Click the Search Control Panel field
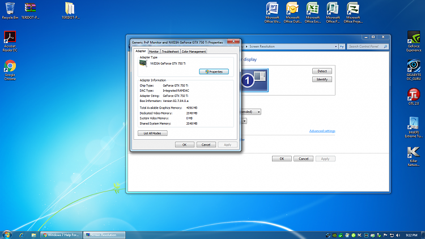425x239 pixels. (x=368, y=46)
